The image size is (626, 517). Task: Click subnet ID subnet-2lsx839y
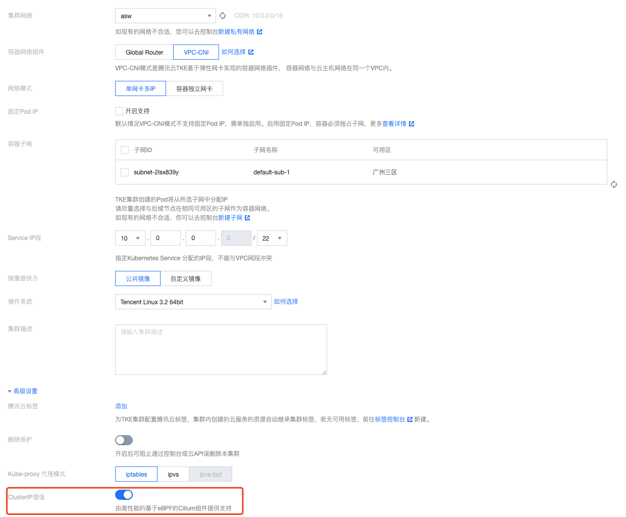coord(156,172)
